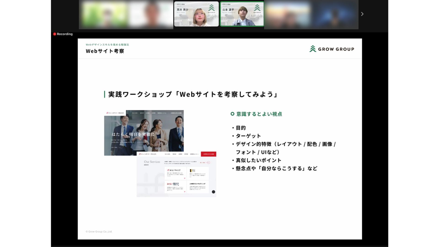Click the line "フォント / UIなど）"

258,152
